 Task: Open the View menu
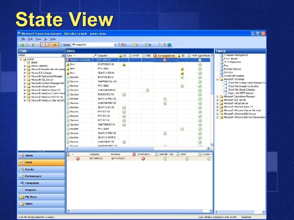(38, 39)
